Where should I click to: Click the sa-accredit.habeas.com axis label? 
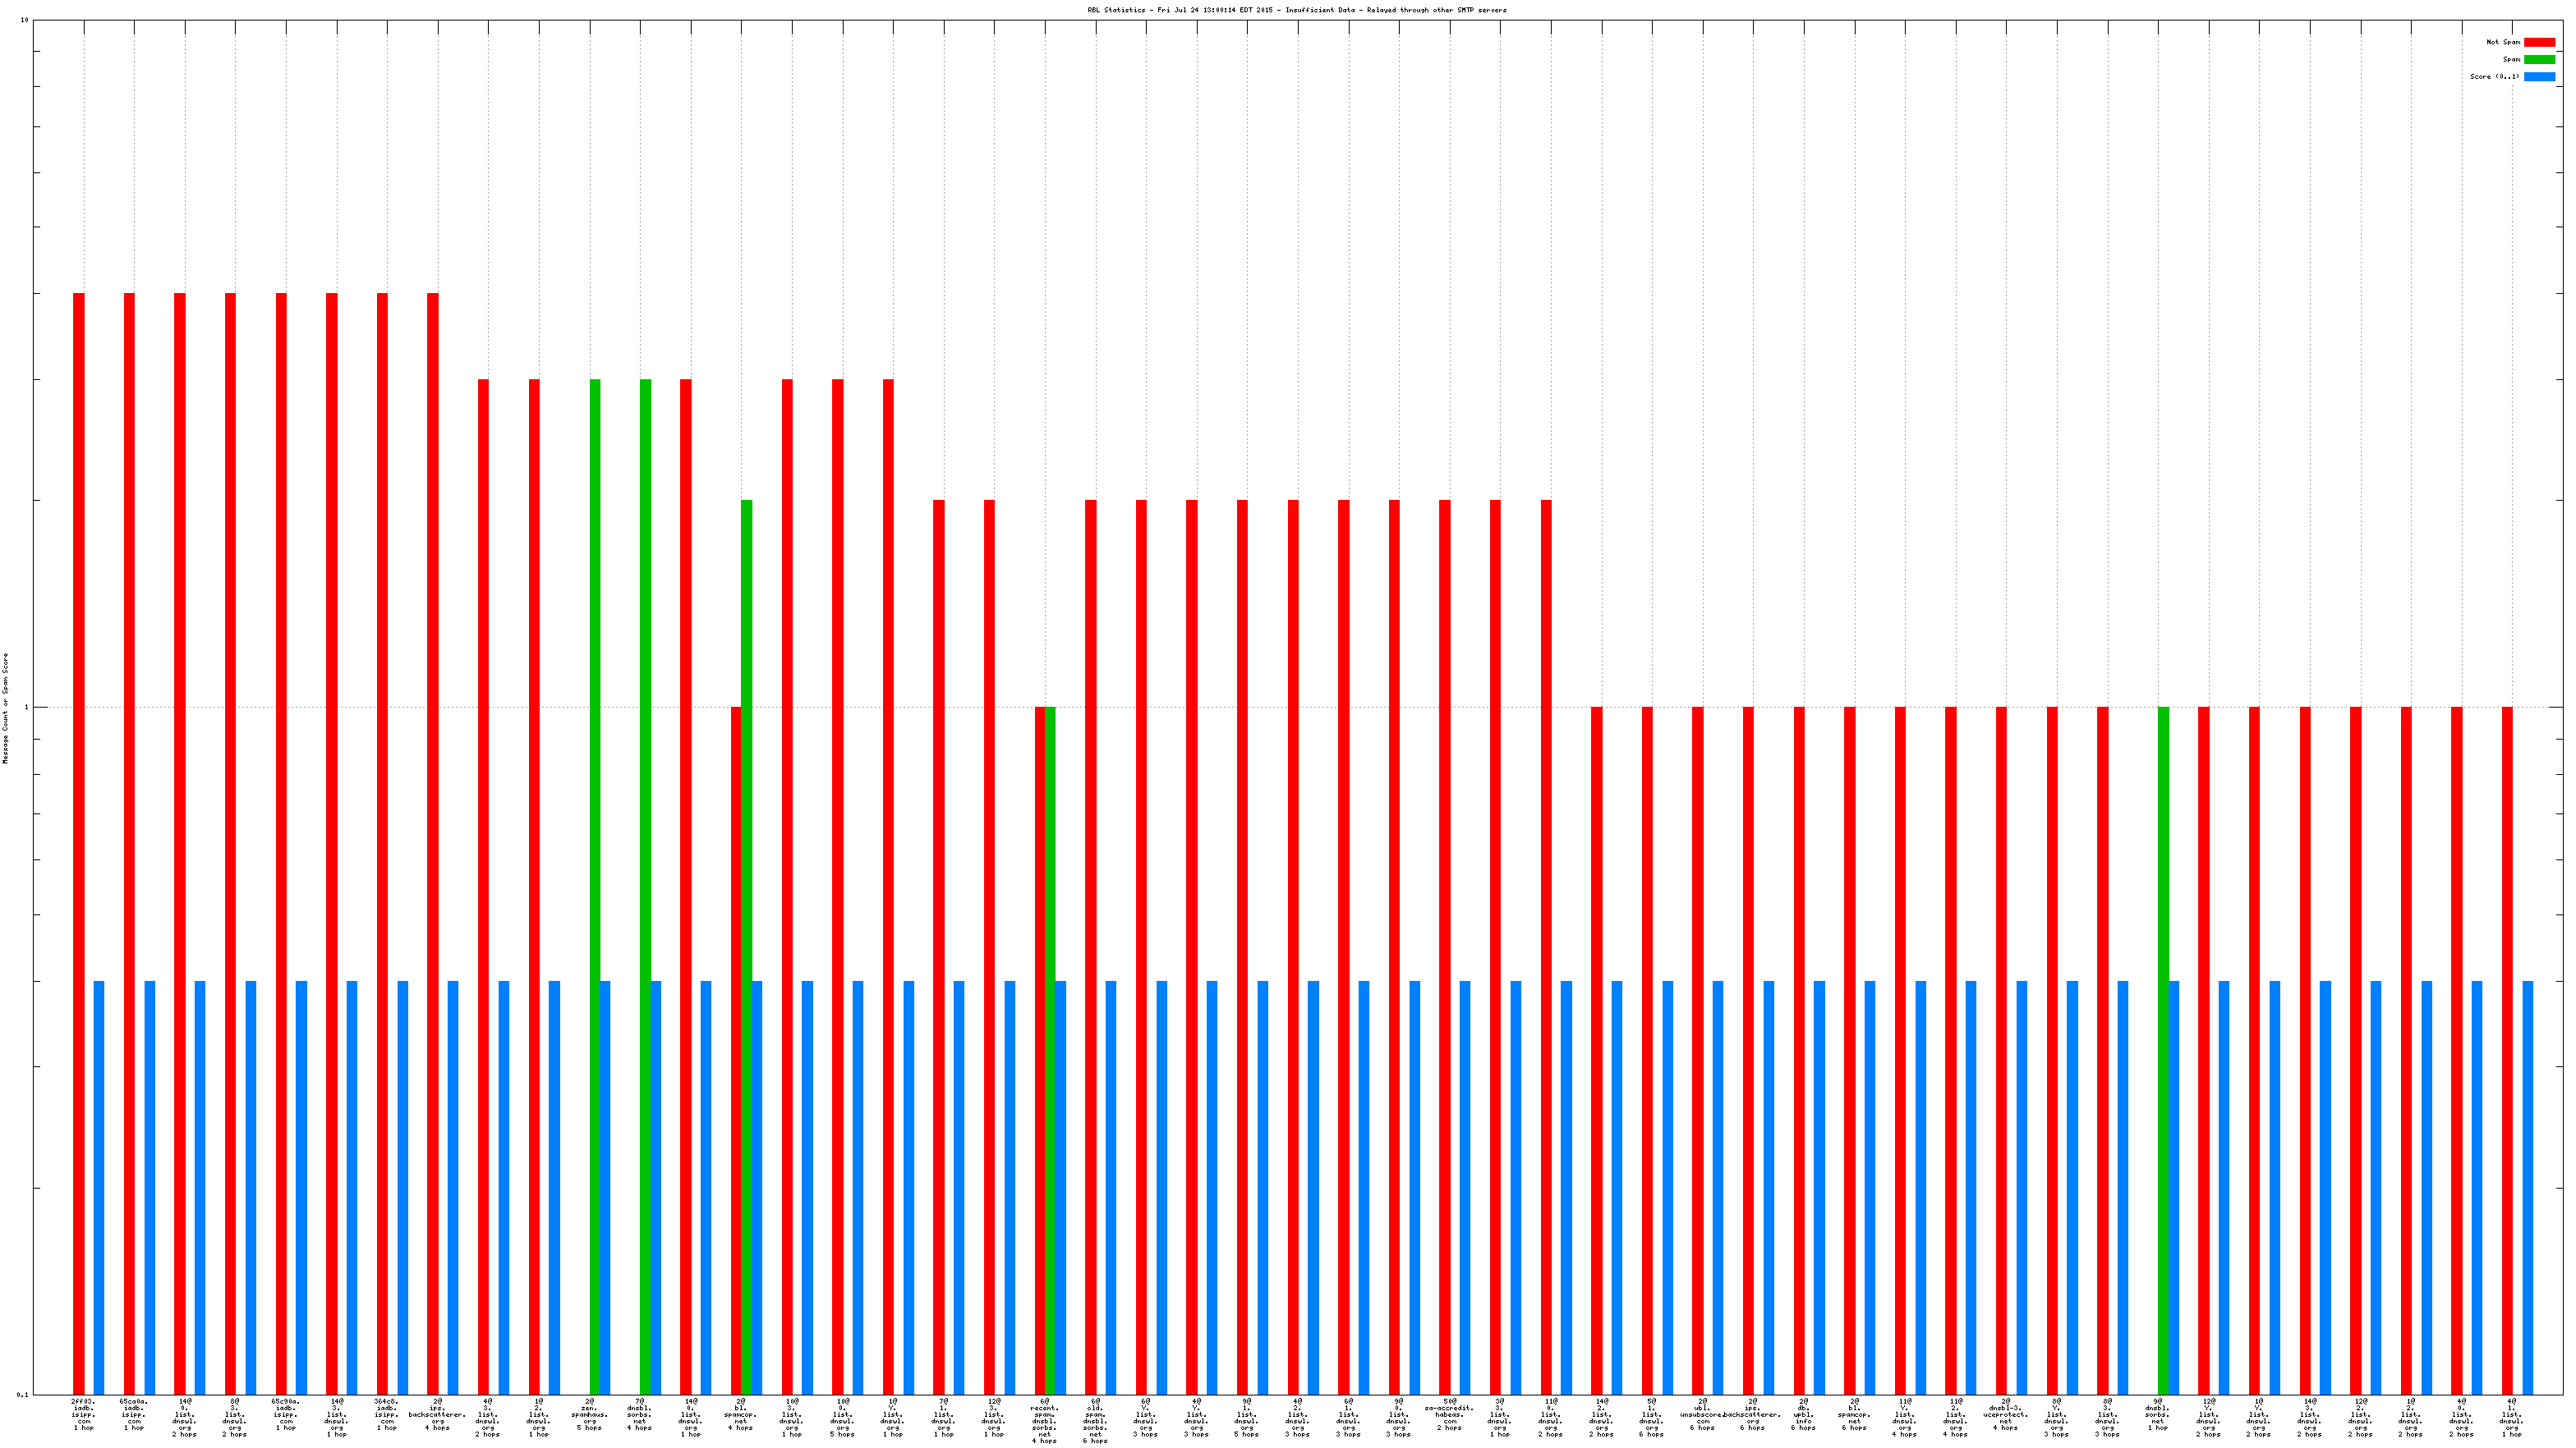(1449, 1414)
